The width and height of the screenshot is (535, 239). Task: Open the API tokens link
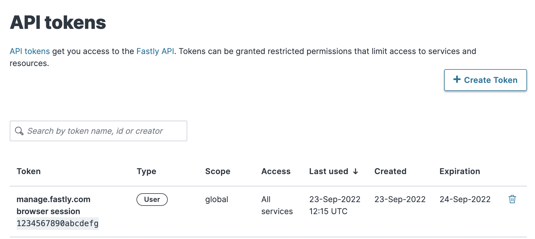coord(30,51)
